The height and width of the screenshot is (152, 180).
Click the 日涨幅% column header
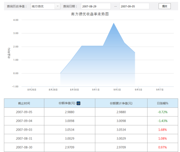[163, 103]
